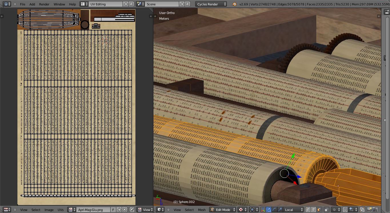Edit the Scene name field
This screenshot has height=213, width=390.
click(x=162, y=4)
